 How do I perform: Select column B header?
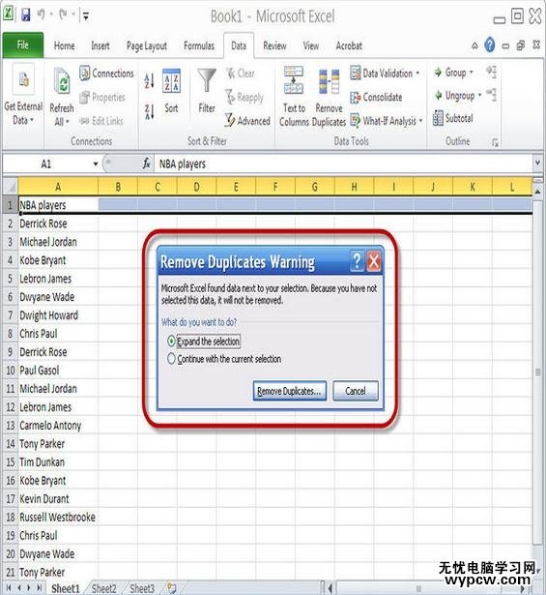coord(118,187)
